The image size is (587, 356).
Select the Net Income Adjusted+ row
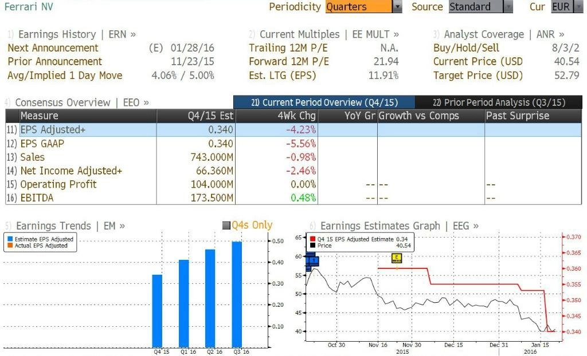(293, 171)
